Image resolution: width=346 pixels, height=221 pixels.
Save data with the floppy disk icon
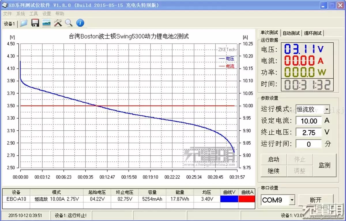pyautogui.click(x=35, y=23)
